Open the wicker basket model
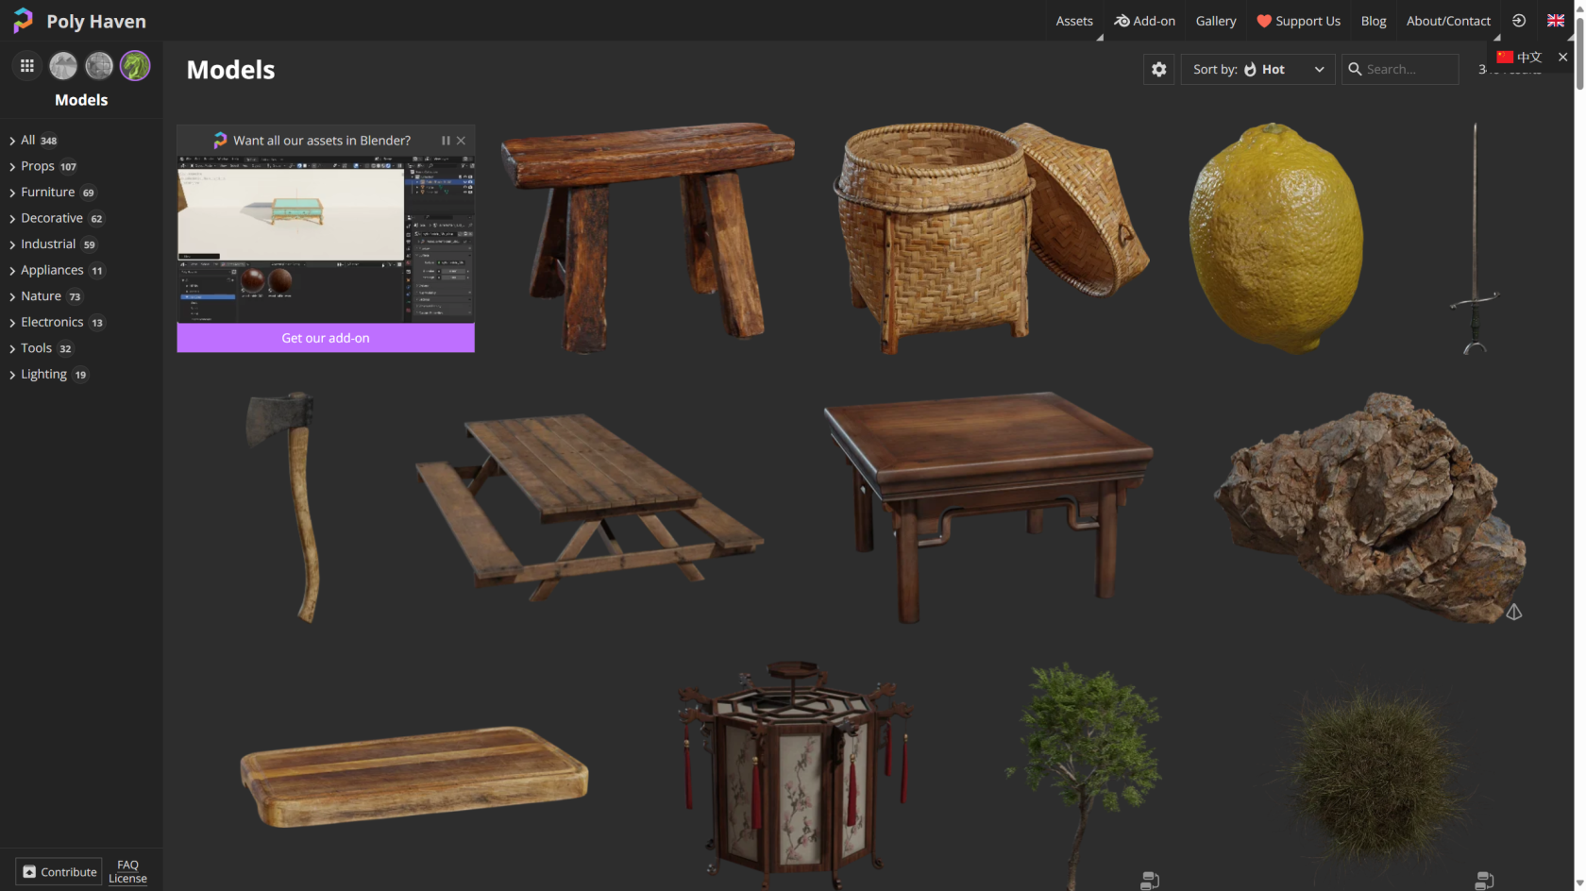1586x891 pixels. tap(991, 238)
